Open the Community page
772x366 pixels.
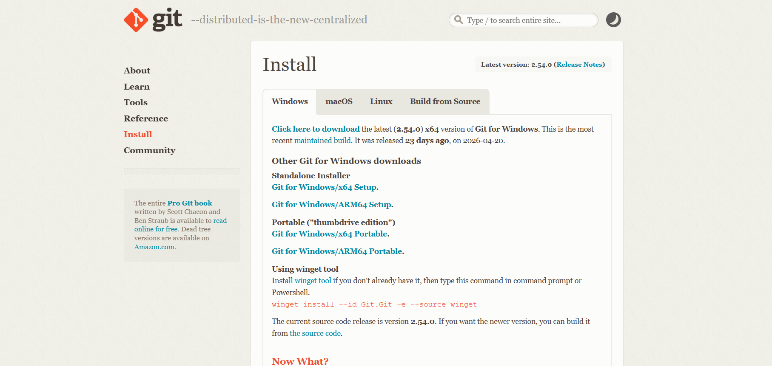point(149,150)
